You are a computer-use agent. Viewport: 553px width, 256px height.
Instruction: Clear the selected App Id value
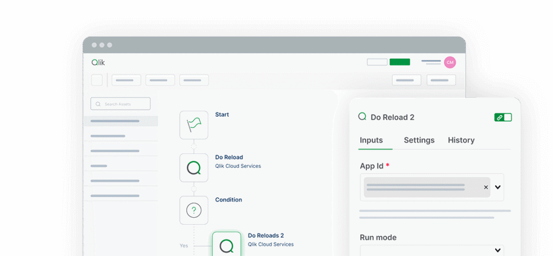tap(485, 187)
